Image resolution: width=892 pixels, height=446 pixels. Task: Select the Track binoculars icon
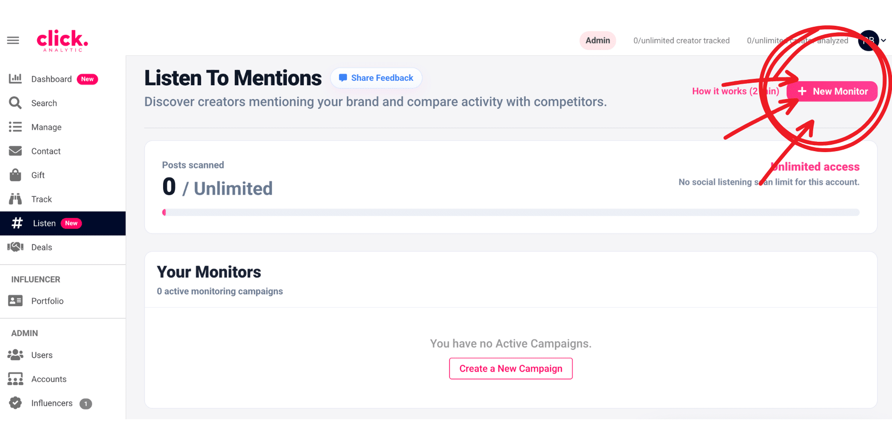[15, 199]
